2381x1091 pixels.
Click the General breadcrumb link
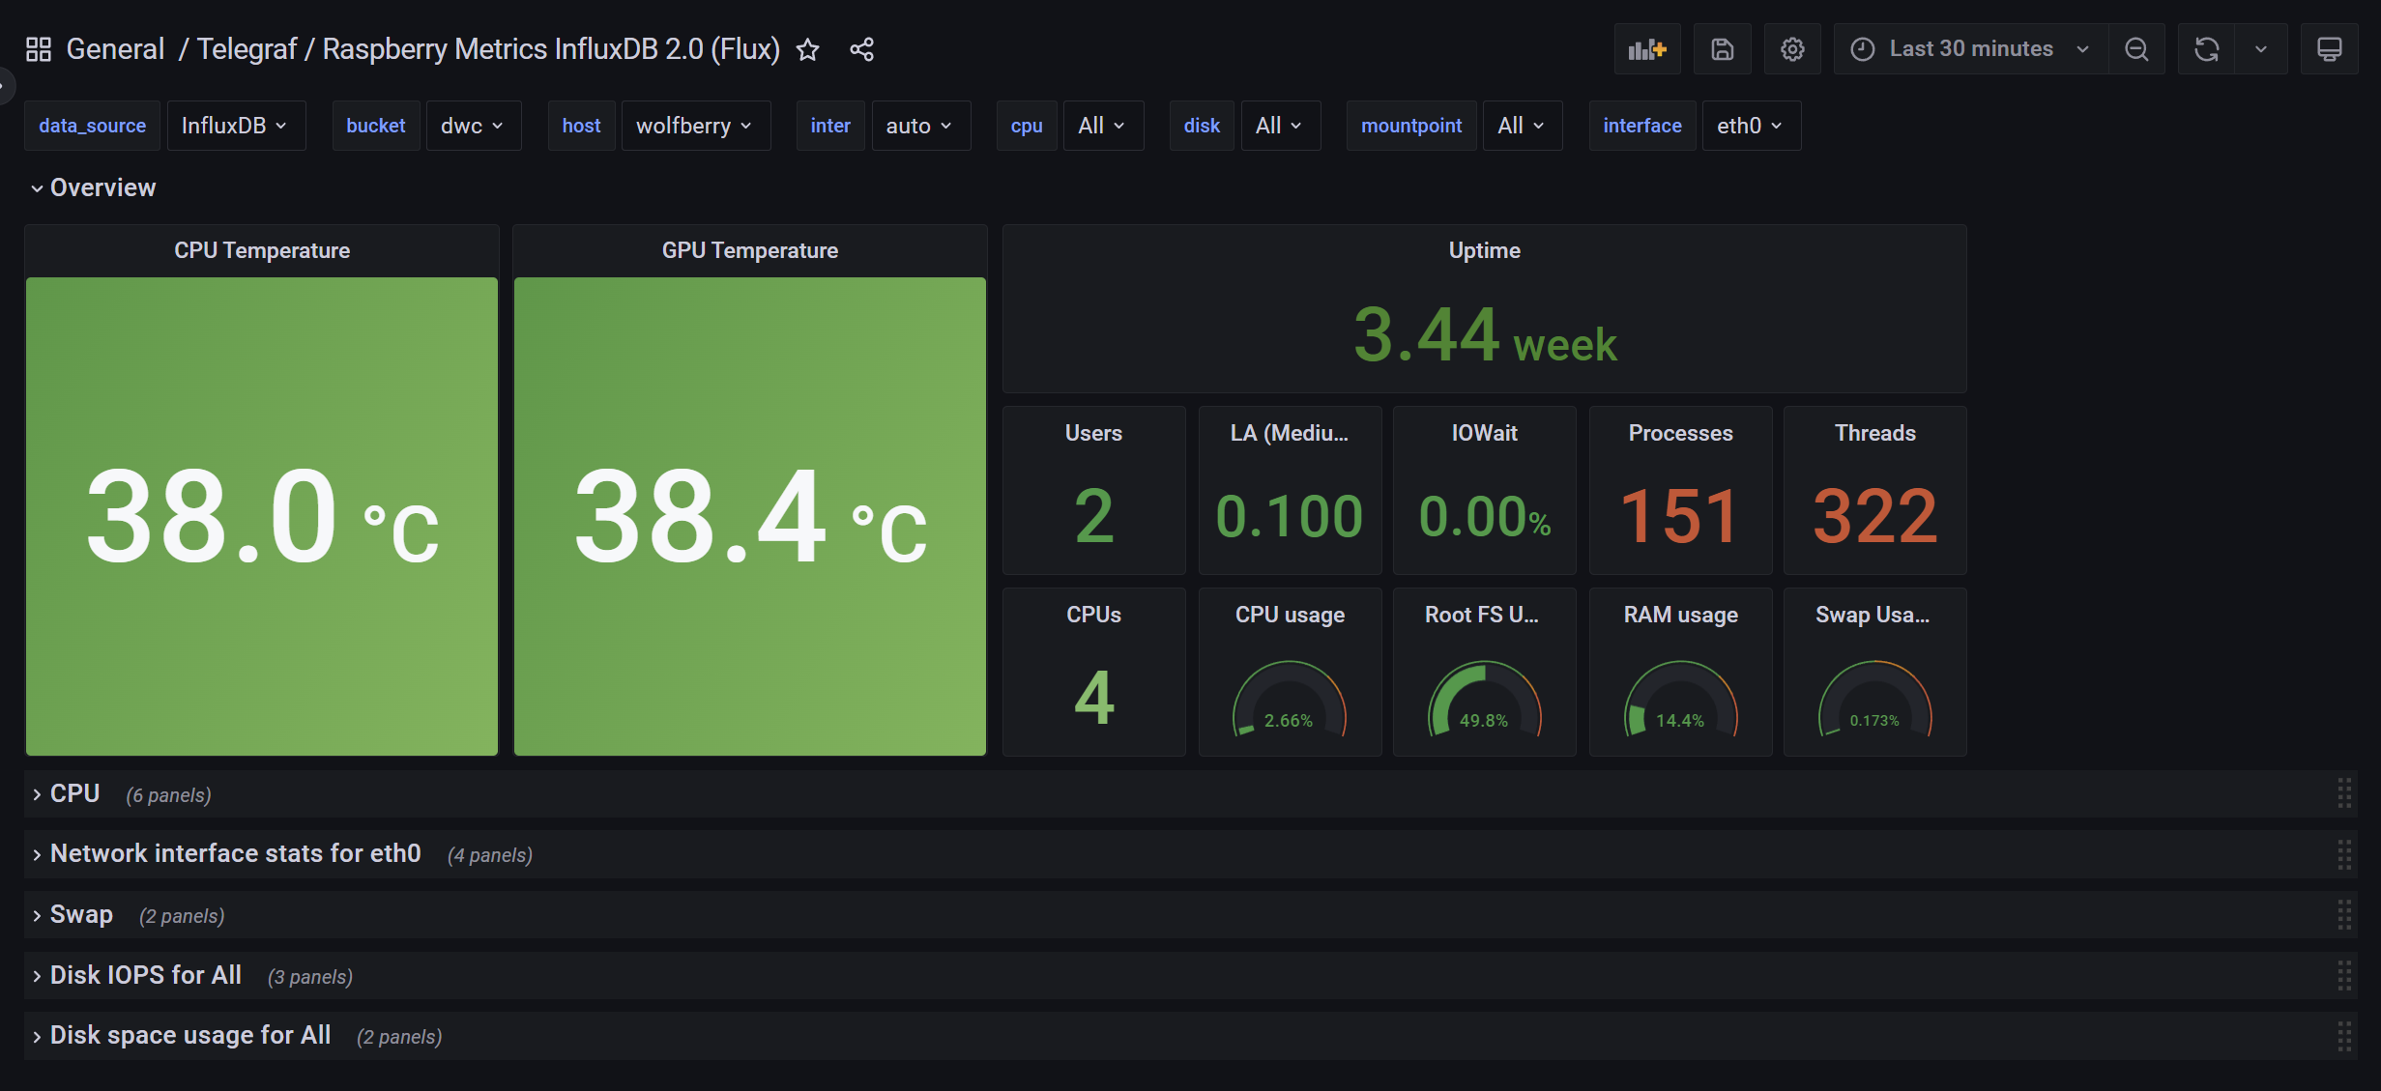click(115, 49)
